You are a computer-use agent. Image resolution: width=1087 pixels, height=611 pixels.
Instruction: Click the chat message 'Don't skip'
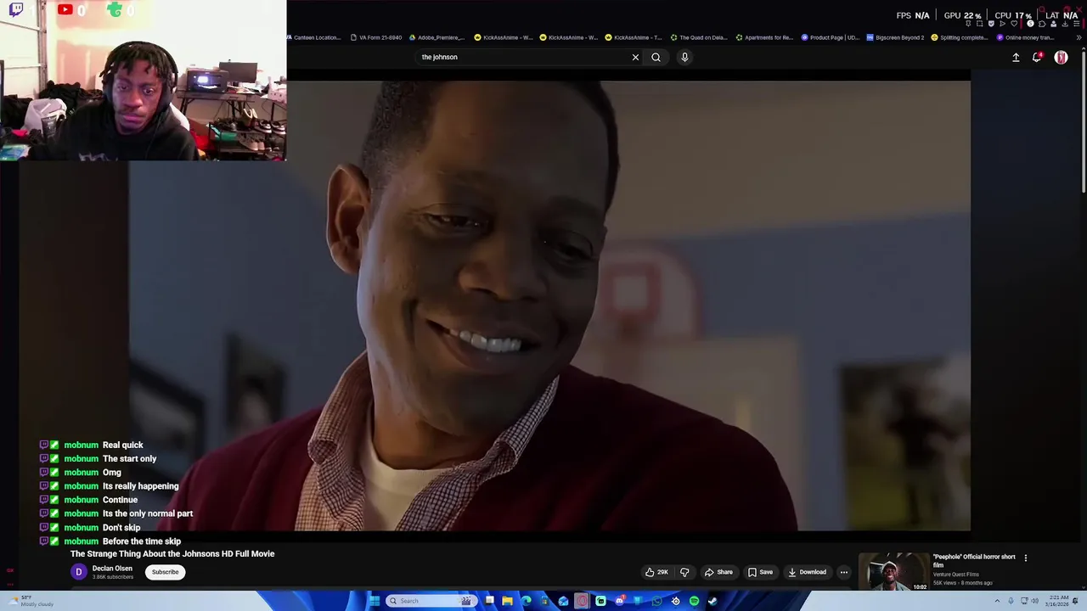[x=121, y=528]
